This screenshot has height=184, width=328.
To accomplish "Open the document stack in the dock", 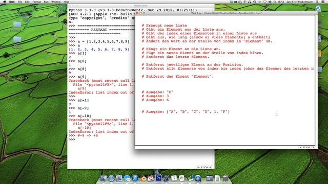I will (x=217, y=178).
